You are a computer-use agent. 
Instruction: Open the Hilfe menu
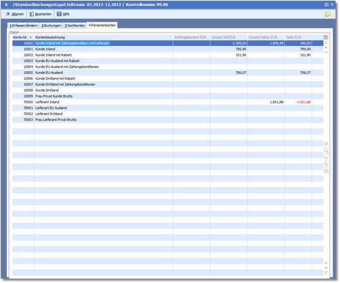tap(63, 14)
